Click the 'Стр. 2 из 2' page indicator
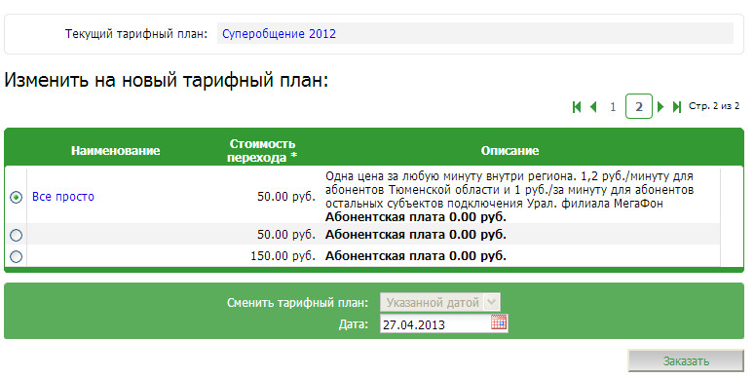755x378 pixels. (x=714, y=106)
